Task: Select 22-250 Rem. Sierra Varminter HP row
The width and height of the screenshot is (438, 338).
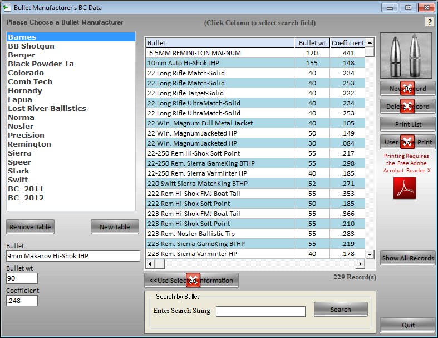Action: point(255,173)
